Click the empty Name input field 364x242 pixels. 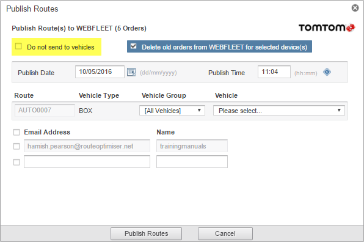coord(192,162)
